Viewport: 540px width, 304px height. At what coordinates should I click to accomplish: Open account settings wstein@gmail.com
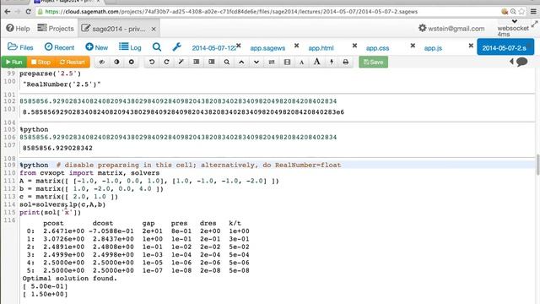click(x=451, y=28)
